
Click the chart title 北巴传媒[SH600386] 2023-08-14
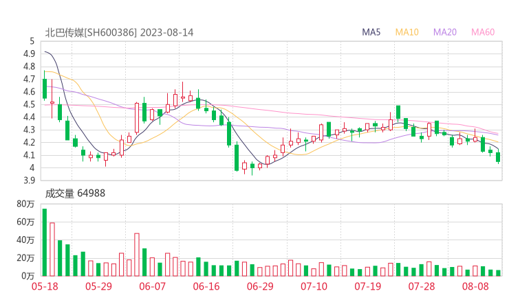(x=119, y=32)
